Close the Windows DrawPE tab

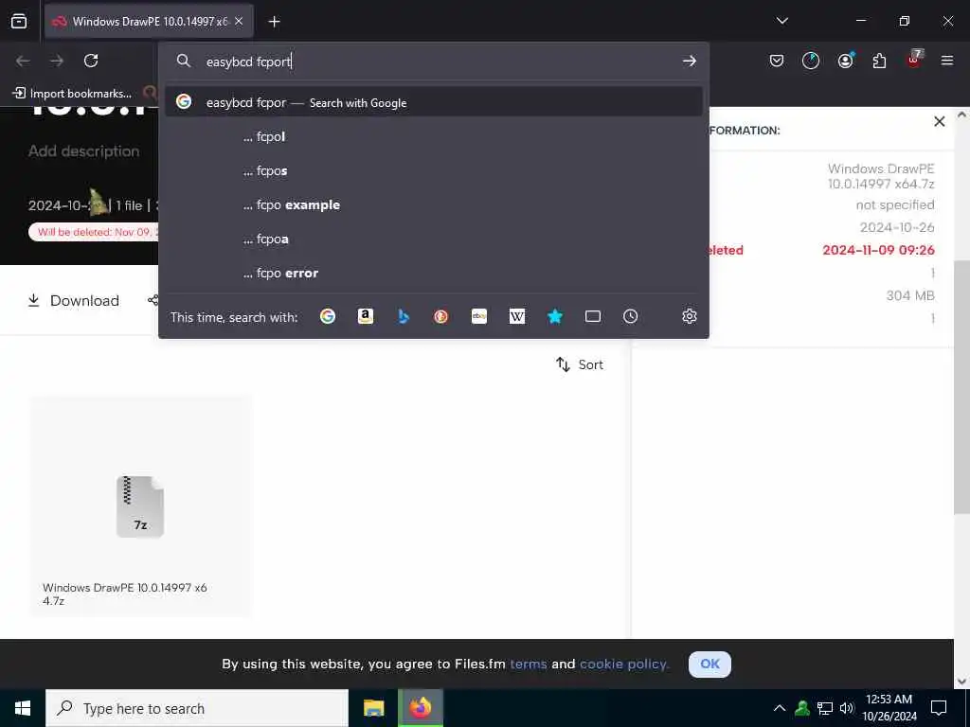click(239, 21)
